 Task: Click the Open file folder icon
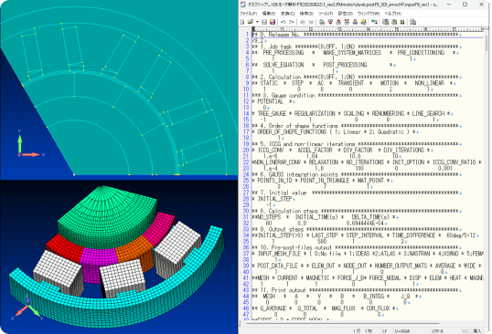(x=250, y=22)
